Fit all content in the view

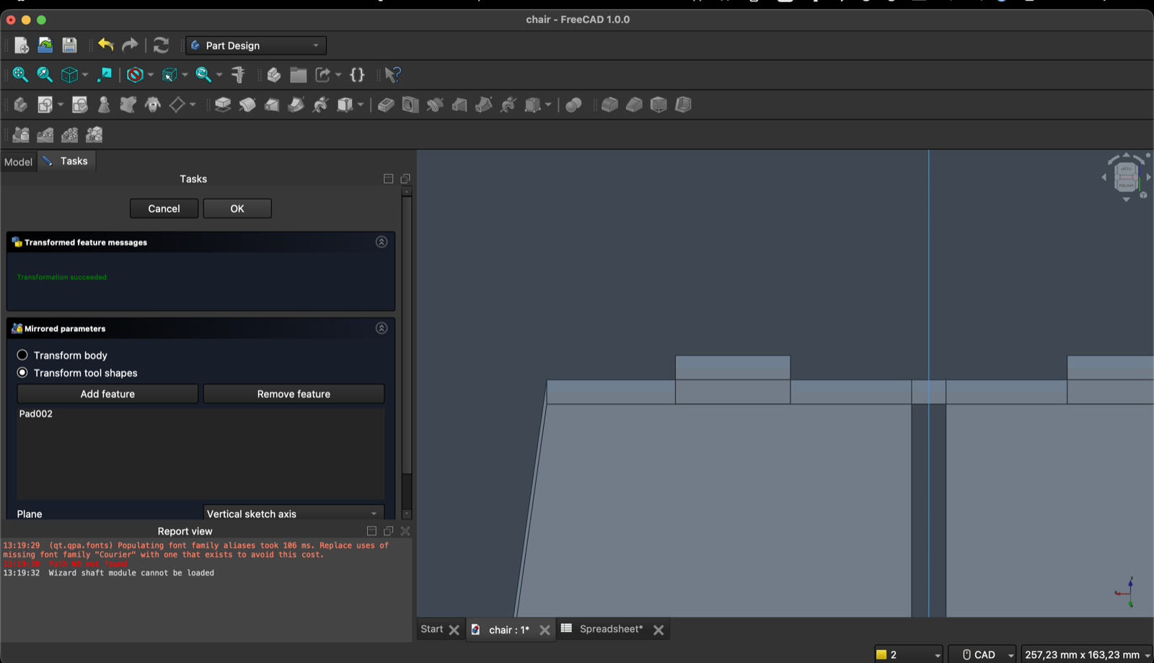[20, 75]
